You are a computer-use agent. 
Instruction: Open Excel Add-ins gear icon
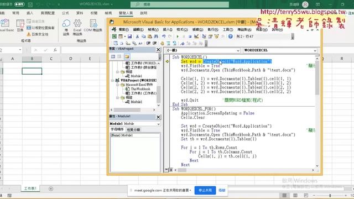coord(77,27)
